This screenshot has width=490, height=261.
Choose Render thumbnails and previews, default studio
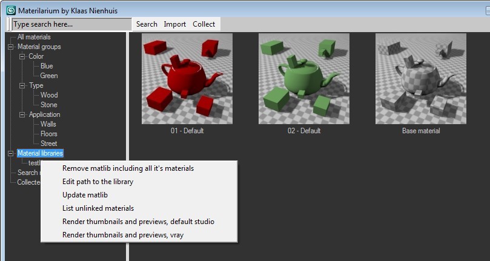[x=139, y=221]
